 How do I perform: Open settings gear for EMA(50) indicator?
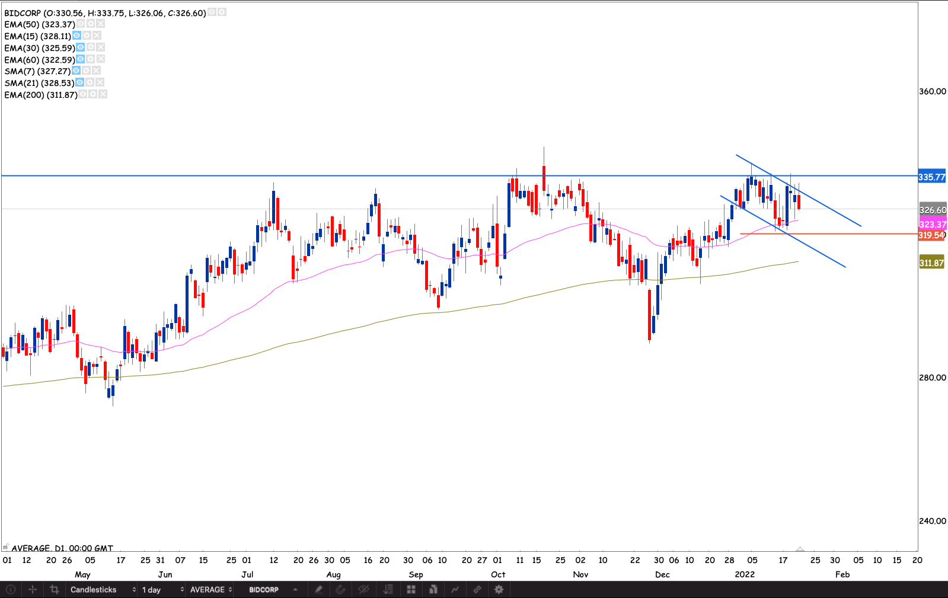pyautogui.click(x=91, y=24)
